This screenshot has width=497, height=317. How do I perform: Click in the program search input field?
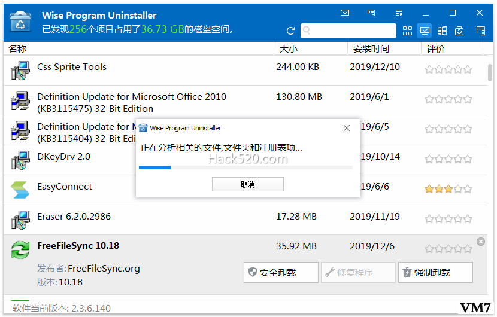click(x=348, y=31)
